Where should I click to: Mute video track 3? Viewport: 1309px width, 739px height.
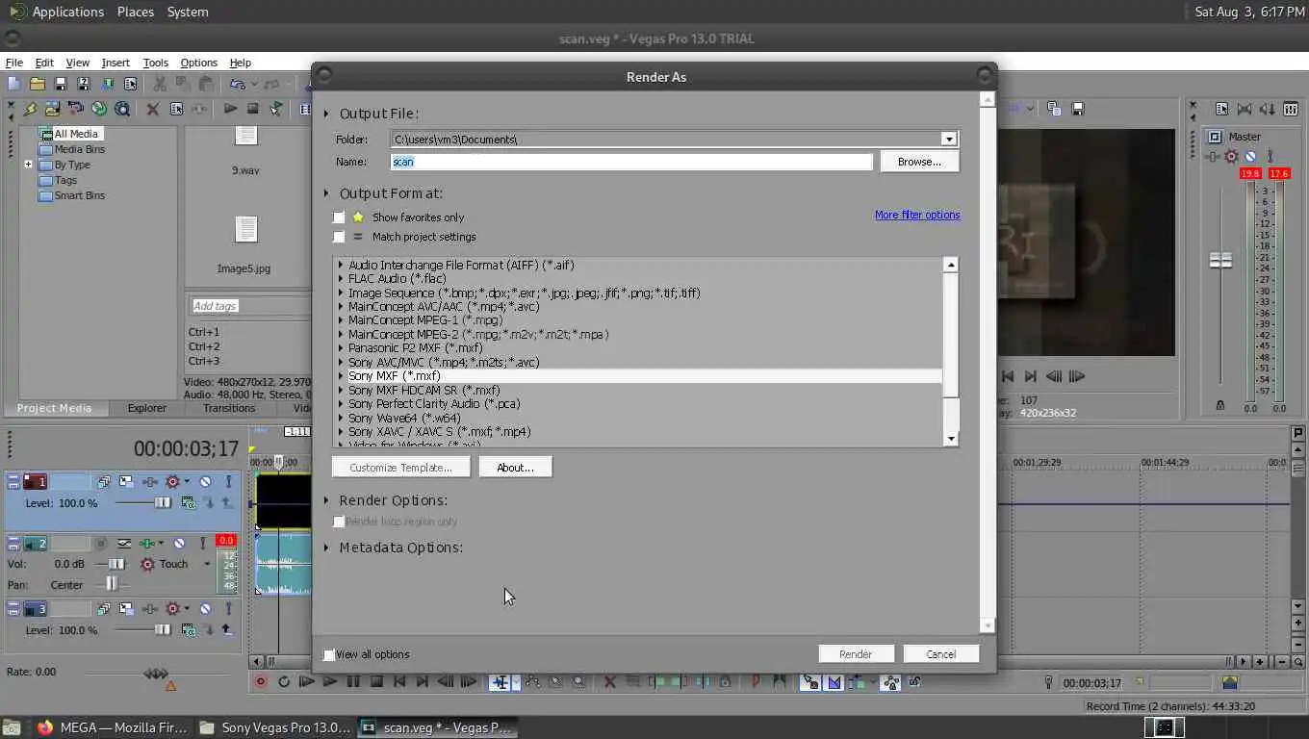205,608
